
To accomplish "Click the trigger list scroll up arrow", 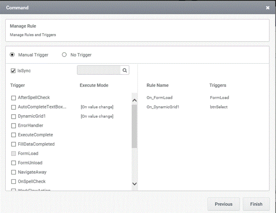I will 134,101.
